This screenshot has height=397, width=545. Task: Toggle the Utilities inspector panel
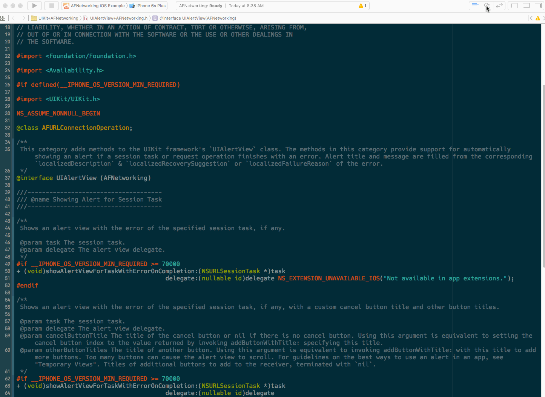pos(538,6)
